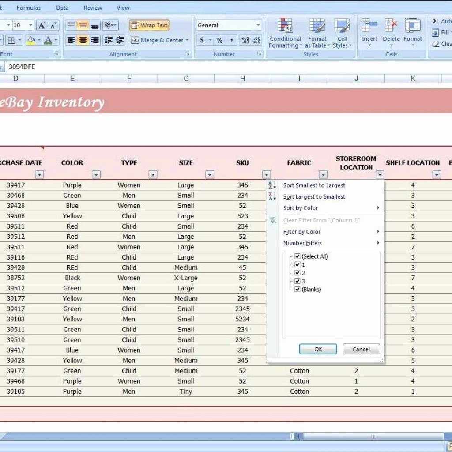This screenshot has width=452, height=452.
Task: Open the FABRIC column filter dropdown
Action: pyautogui.click(x=323, y=175)
